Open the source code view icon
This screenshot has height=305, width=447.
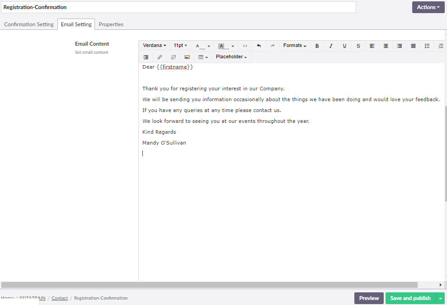[x=245, y=46]
